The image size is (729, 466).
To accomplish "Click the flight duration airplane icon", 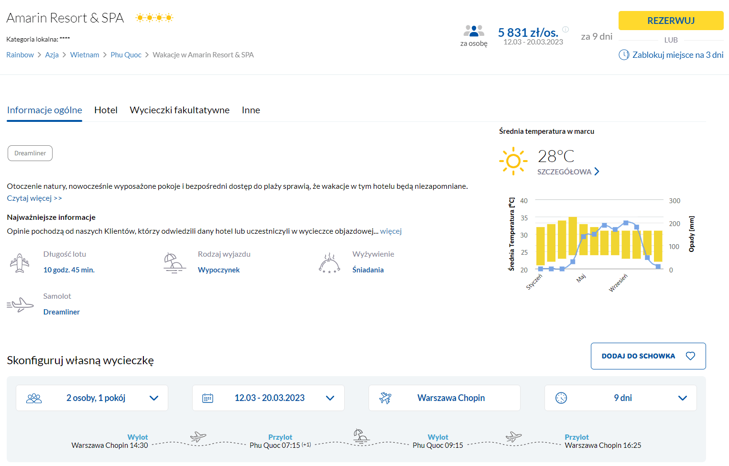I will 20,263.
